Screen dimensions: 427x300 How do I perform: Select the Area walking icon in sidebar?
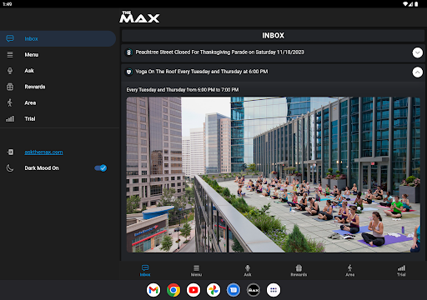(10, 102)
